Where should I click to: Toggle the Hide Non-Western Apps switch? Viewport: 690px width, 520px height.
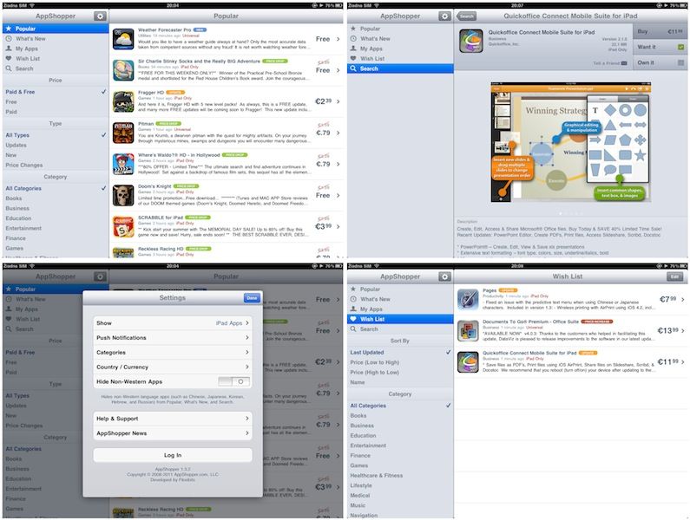pyautogui.click(x=234, y=381)
